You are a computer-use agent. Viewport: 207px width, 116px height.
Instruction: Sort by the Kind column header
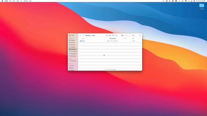pyautogui.click(x=133, y=39)
